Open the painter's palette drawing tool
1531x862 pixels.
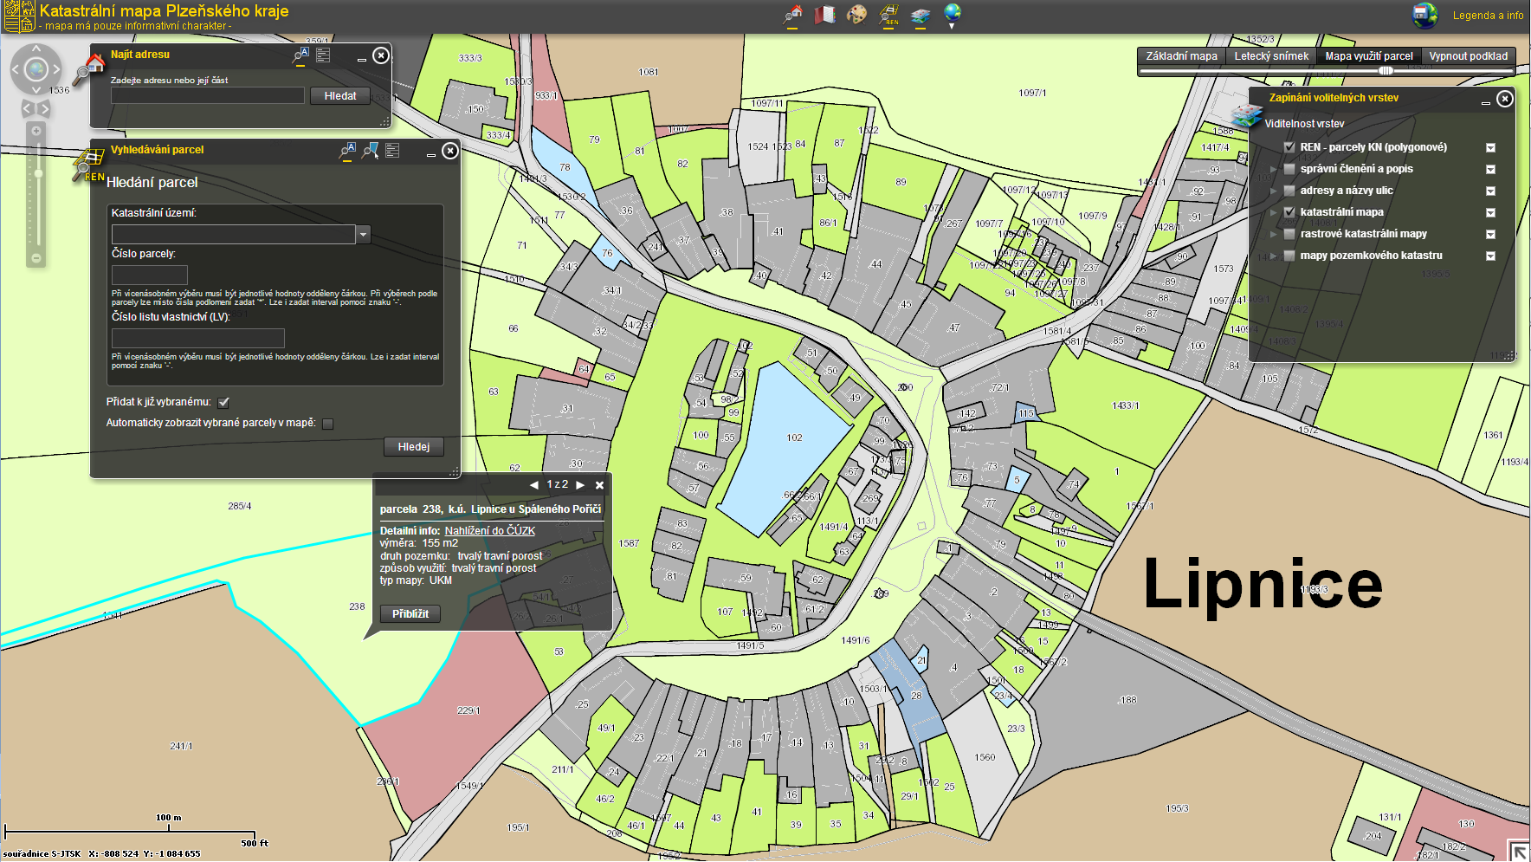[x=856, y=14]
